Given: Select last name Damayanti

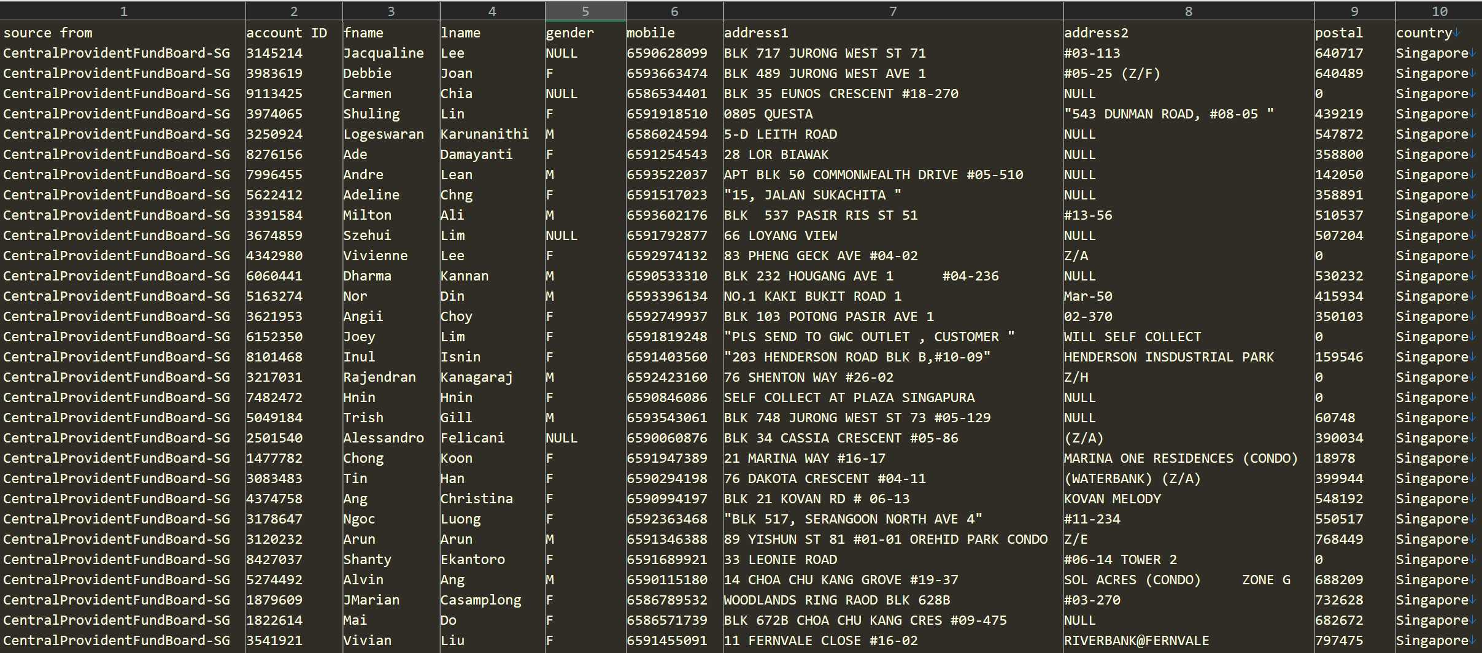Looking at the screenshot, I should click(x=476, y=155).
